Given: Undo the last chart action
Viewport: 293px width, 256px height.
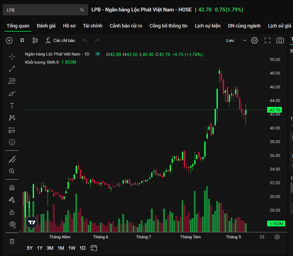Looking at the screenshot, I should point(85,41).
